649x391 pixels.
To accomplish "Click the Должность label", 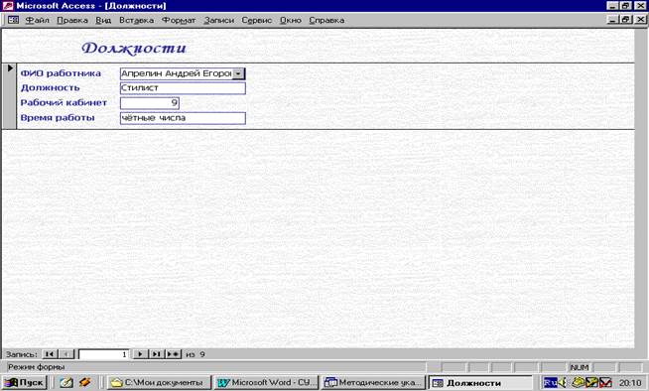I will [x=50, y=87].
